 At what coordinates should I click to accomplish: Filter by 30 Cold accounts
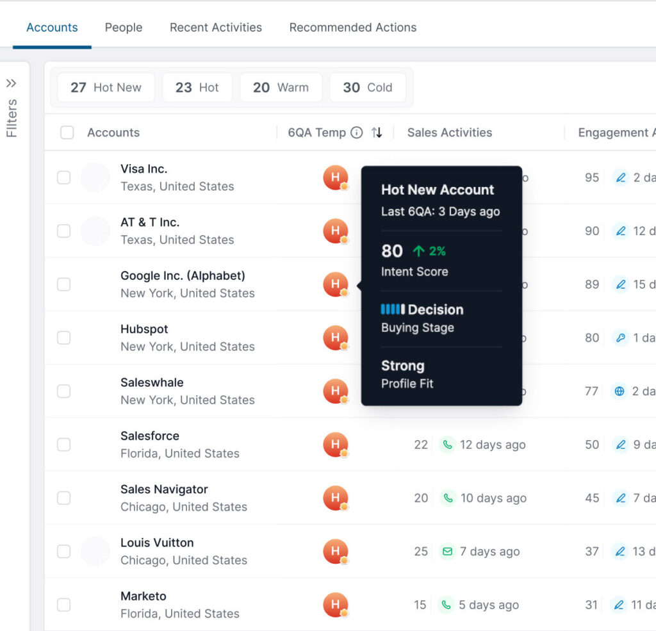367,88
